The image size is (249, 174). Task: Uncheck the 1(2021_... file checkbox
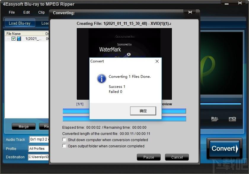coord(14,39)
